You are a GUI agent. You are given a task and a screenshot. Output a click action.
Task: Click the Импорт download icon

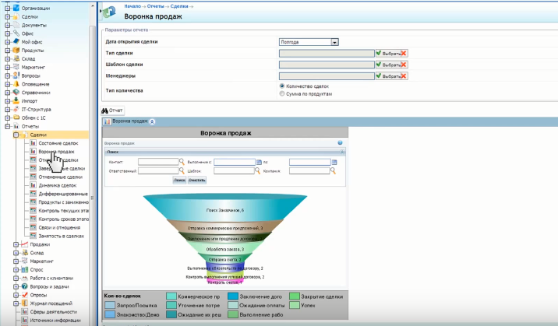[16, 101]
